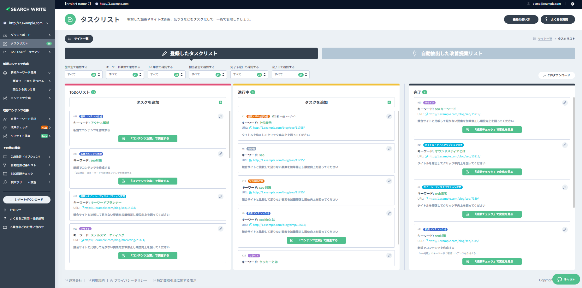Click plus icon in ToDo タスクを追加 bar

221,102
